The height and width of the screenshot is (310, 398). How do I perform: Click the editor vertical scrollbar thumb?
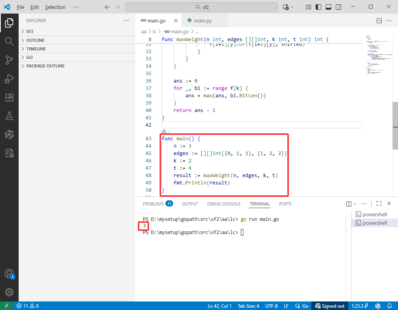pos(395,126)
